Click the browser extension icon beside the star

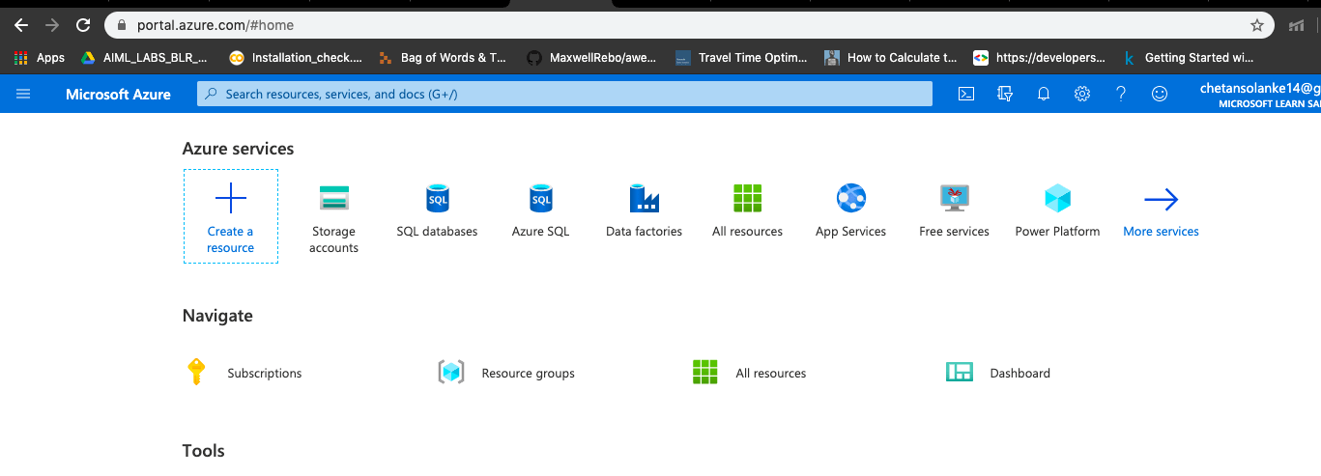(x=1297, y=25)
